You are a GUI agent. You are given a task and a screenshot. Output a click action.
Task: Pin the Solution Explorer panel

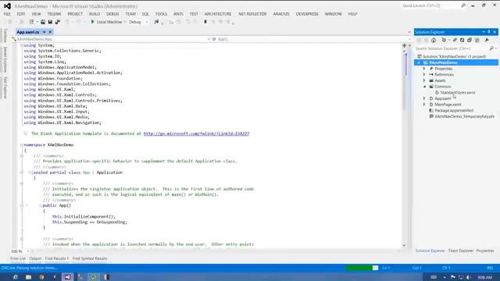[x=489, y=32]
